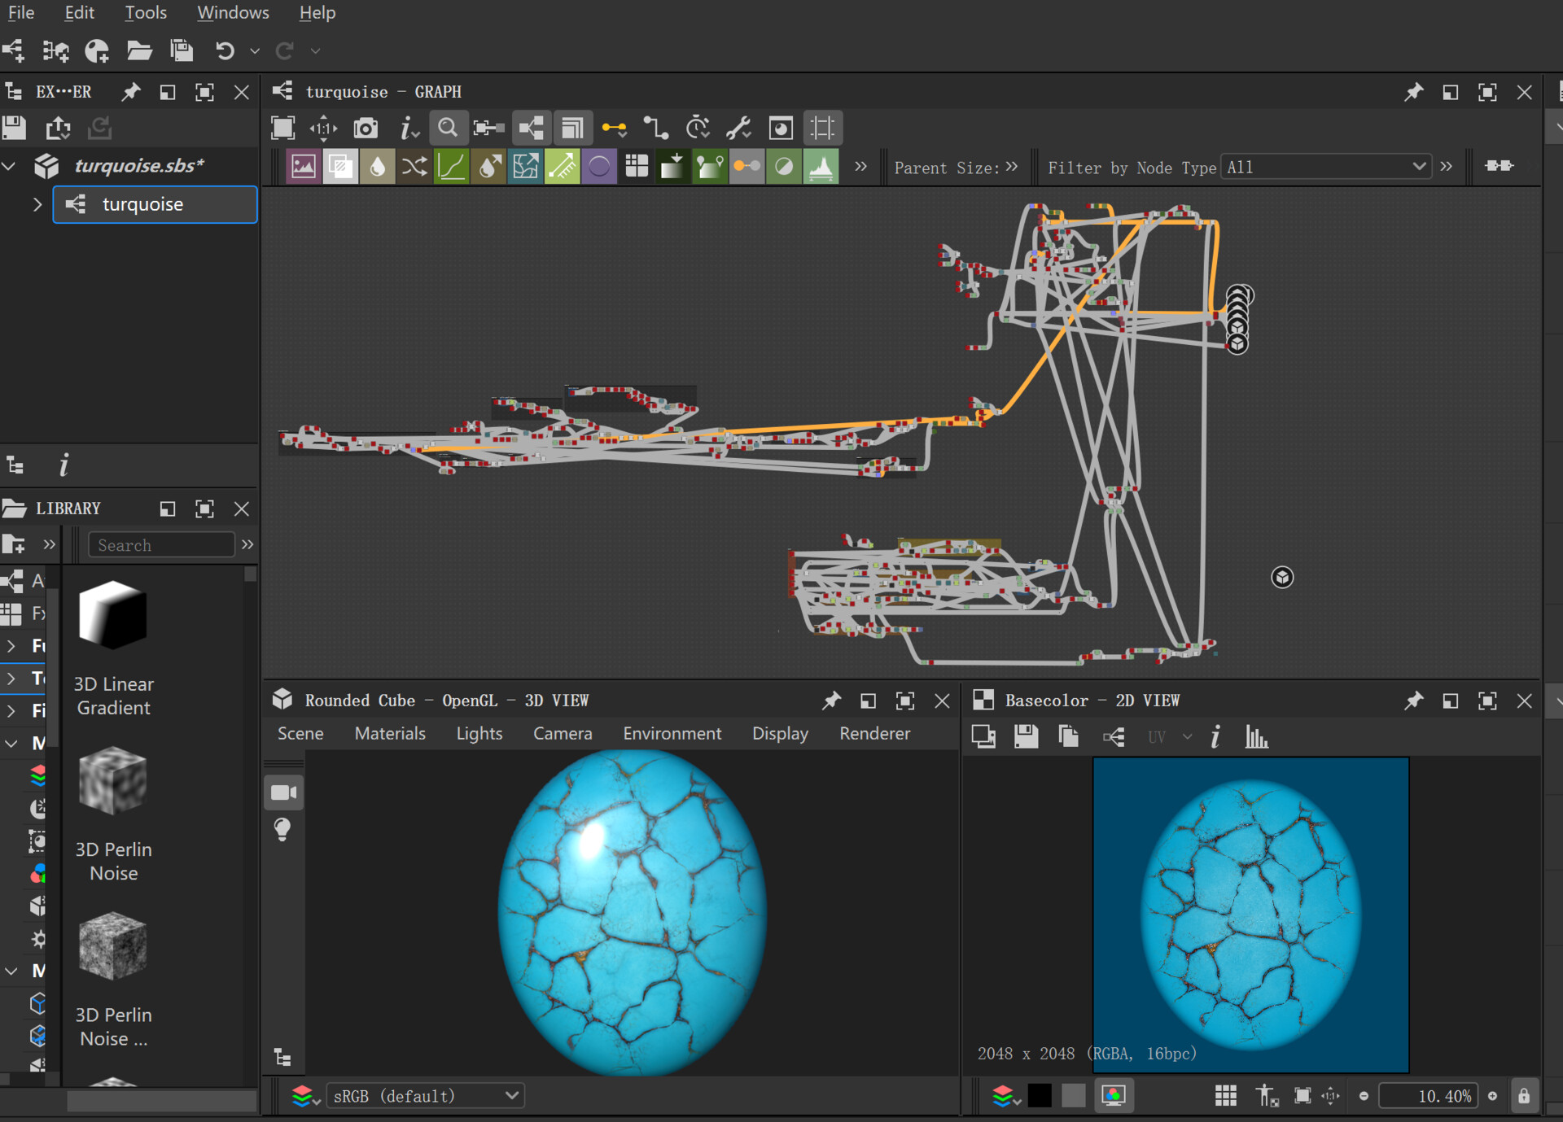Open the Tools menu
Screen dimensions: 1563x1122
tap(146, 13)
